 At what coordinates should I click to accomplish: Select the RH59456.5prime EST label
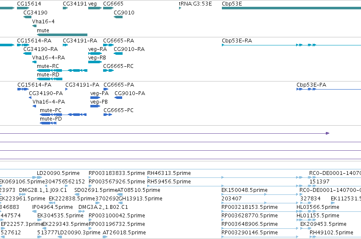(x=169, y=182)
